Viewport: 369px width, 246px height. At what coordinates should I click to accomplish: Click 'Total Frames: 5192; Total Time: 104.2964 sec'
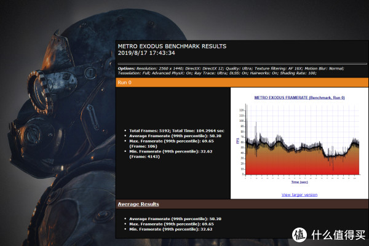[x=177, y=130]
